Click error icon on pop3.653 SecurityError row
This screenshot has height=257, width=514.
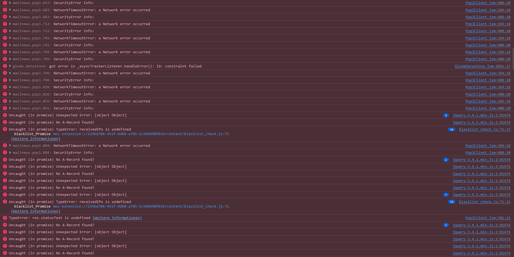click(x=5, y=3)
